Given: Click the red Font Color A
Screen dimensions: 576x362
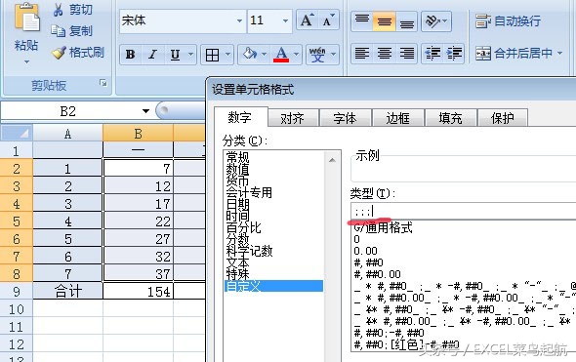Looking at the screenshot, I should 281,55.
